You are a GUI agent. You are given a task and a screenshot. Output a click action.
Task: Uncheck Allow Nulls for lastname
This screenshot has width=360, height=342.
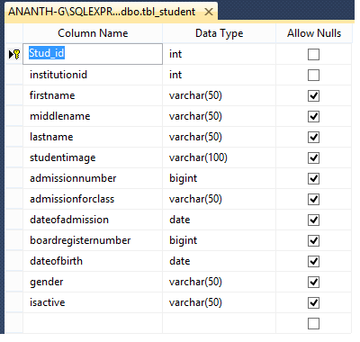click(x=313, y=138)
